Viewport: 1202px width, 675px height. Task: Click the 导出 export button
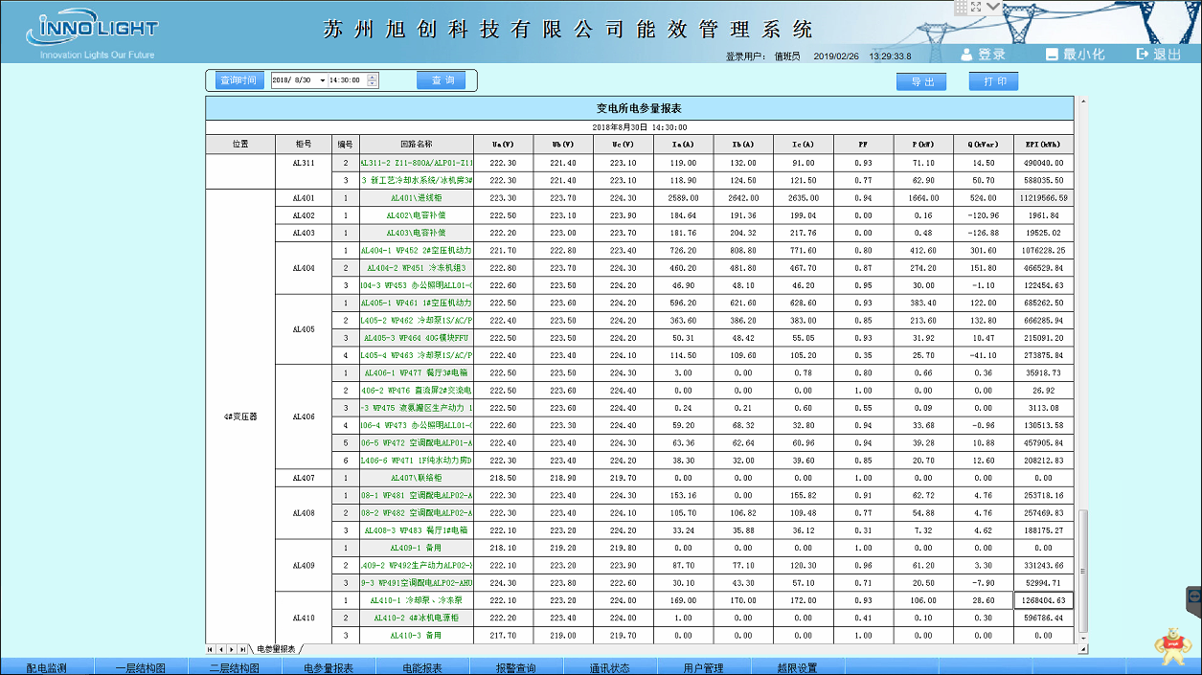[921, 82]
